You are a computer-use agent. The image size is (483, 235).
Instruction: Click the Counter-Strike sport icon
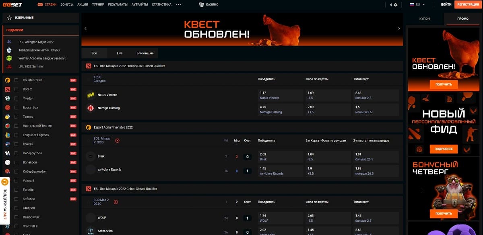[x=8, y=80]
